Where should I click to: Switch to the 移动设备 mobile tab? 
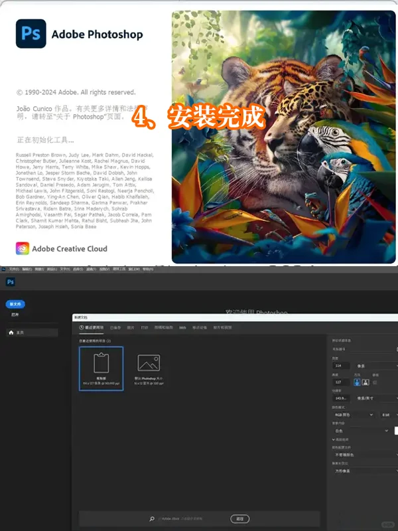[200, 328]
